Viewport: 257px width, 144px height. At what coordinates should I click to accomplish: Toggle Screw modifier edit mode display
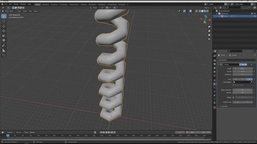(x=241, y=65)
